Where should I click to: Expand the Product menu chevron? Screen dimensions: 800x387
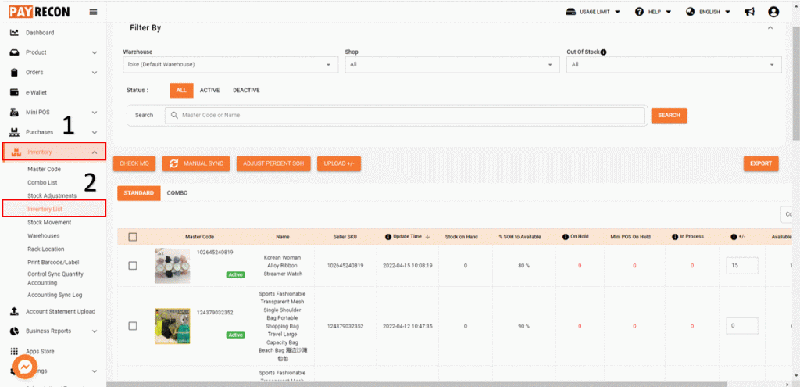(95, 52)
